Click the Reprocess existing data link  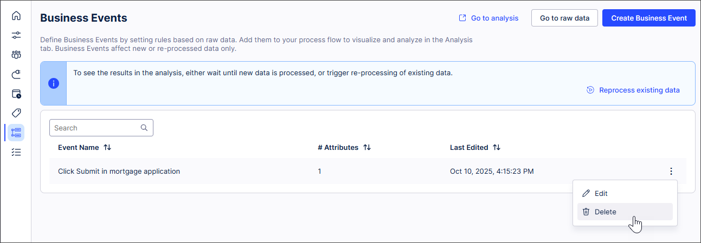(633, 90)
